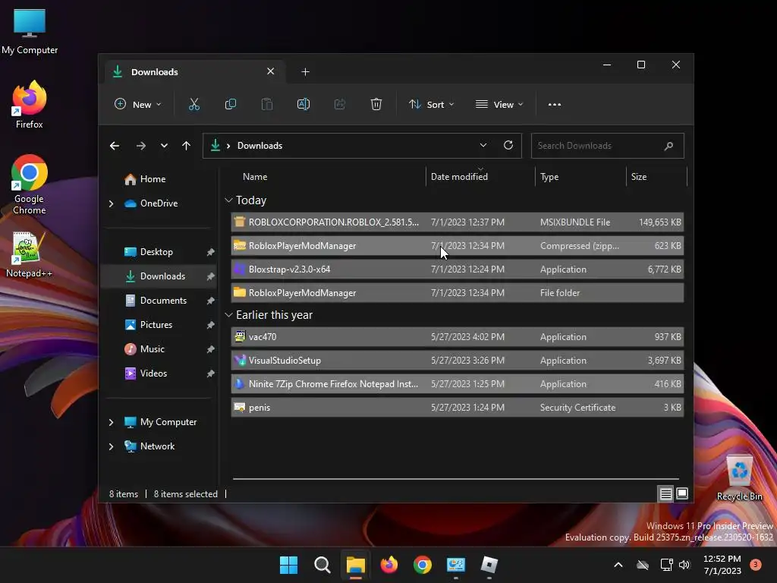Navigate up one folder level
Image resolution: width=777 pixels, height=583 pixels.
point(187,146)
